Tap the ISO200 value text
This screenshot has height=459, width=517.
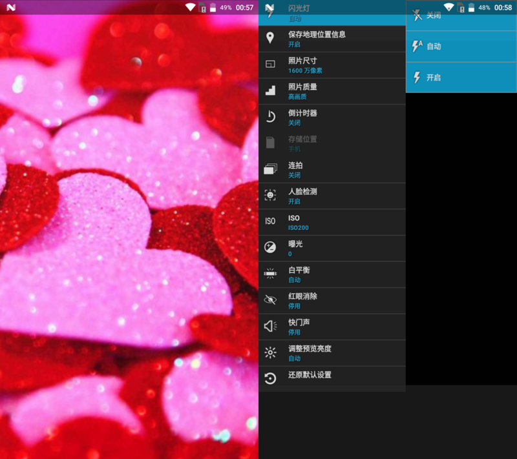[x=299, y=227]
